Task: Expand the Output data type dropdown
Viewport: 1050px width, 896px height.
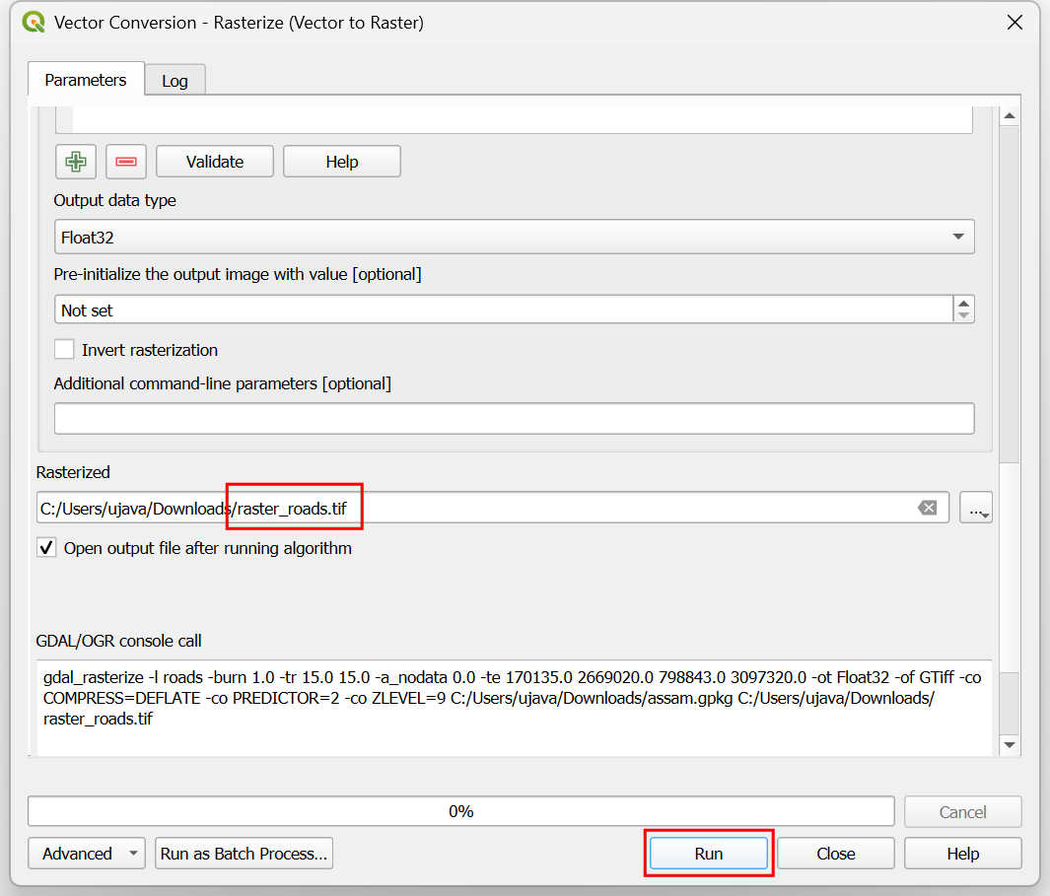Action: click(957, 238)
